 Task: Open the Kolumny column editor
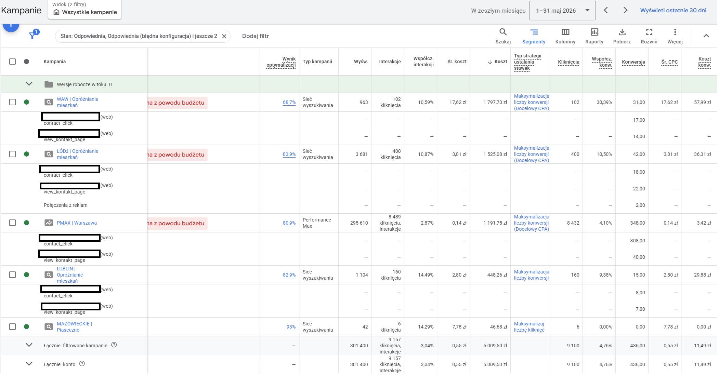pos(565,36)
